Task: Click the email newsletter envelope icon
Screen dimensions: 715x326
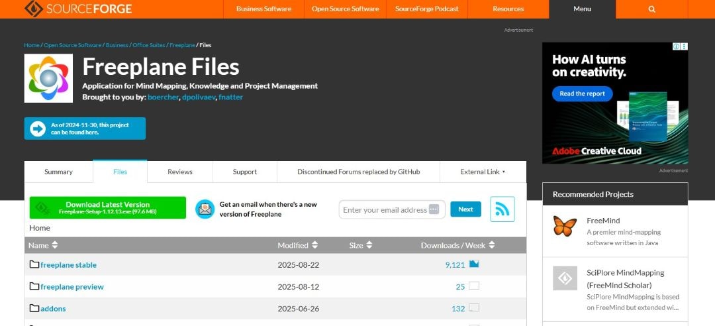Action: point(205,209)
